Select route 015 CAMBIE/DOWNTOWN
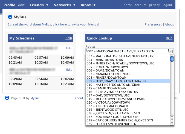This screenshot has width=185, height=134. tap(128, 88)
